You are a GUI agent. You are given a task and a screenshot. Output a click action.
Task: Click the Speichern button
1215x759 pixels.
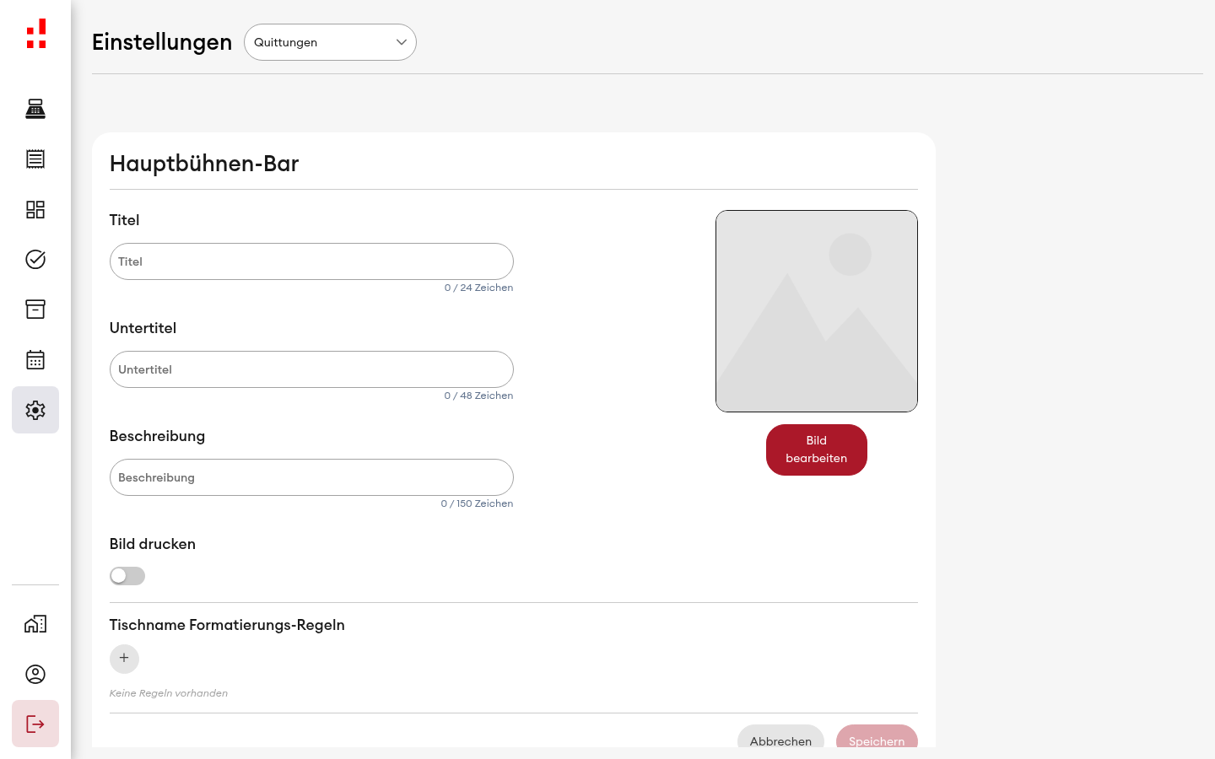click(x=877, y=739)
